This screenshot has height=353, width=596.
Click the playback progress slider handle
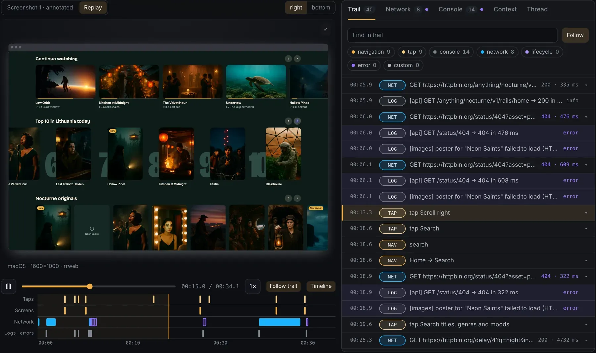[90, 286]
